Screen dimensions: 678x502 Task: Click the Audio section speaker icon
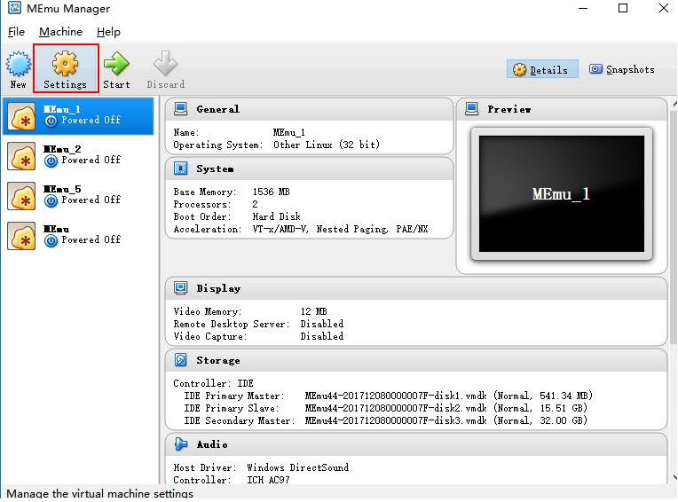(181, 444)
